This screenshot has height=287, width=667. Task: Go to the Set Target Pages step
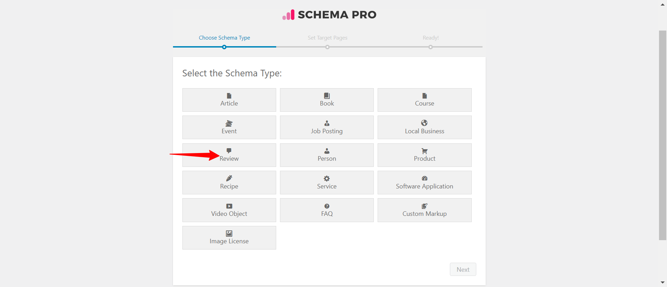pyautogui.click(x=327, y=38)
